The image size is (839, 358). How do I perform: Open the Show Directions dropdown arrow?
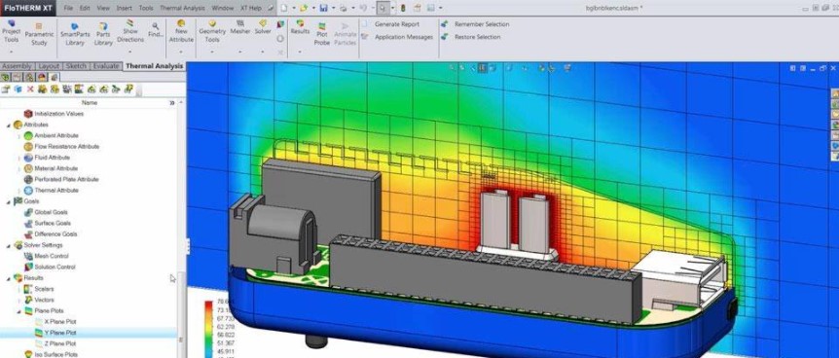130,52
